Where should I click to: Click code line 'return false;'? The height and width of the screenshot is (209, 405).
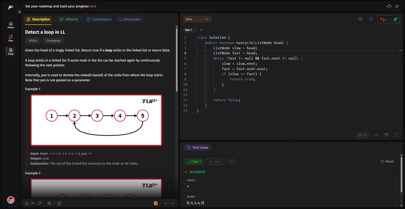pos(227,100)
